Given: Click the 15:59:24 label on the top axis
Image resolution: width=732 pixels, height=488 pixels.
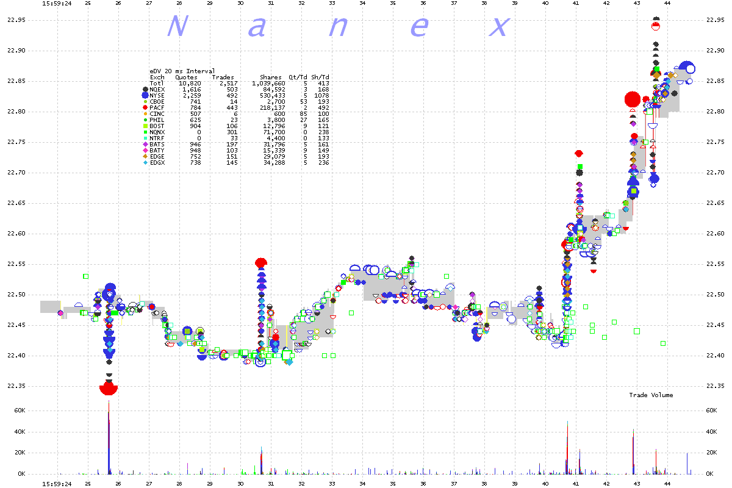Looking at the screenshot, I should point(56,4).
